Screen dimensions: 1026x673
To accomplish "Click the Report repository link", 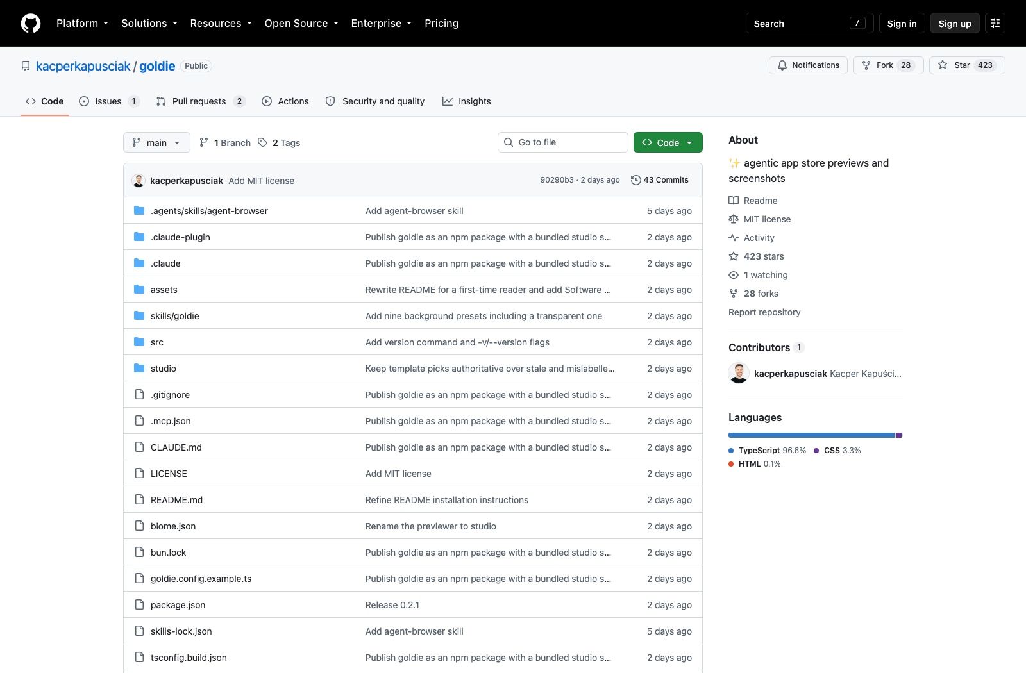I will [764, 312].
